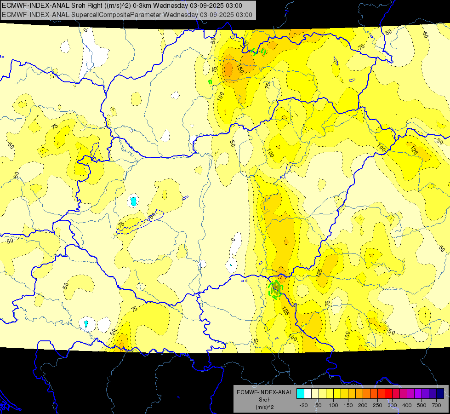
Task: Click the 200 value on the legend scale
Action: 363,405
